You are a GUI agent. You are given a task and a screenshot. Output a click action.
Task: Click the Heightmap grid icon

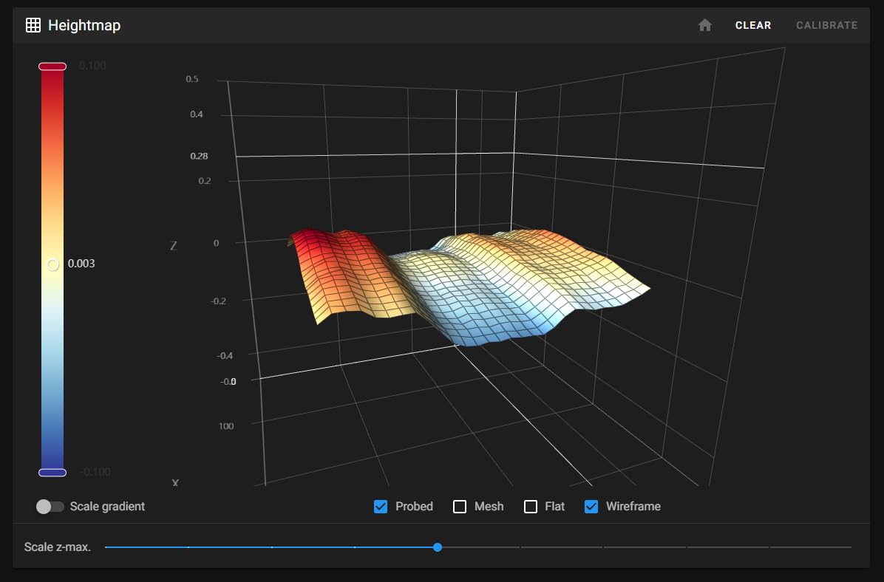click(x=33, y=25)
